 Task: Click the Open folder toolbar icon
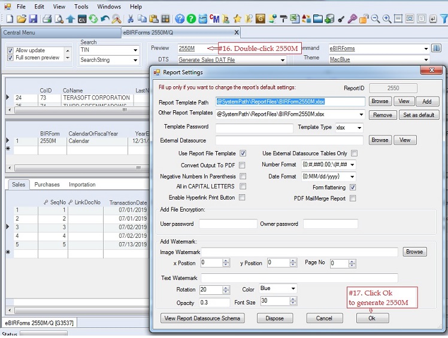click(21, 19)
